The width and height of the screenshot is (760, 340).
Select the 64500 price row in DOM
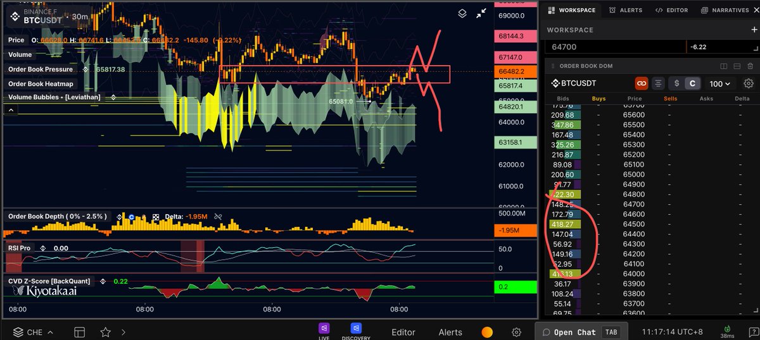coord(652,224)
